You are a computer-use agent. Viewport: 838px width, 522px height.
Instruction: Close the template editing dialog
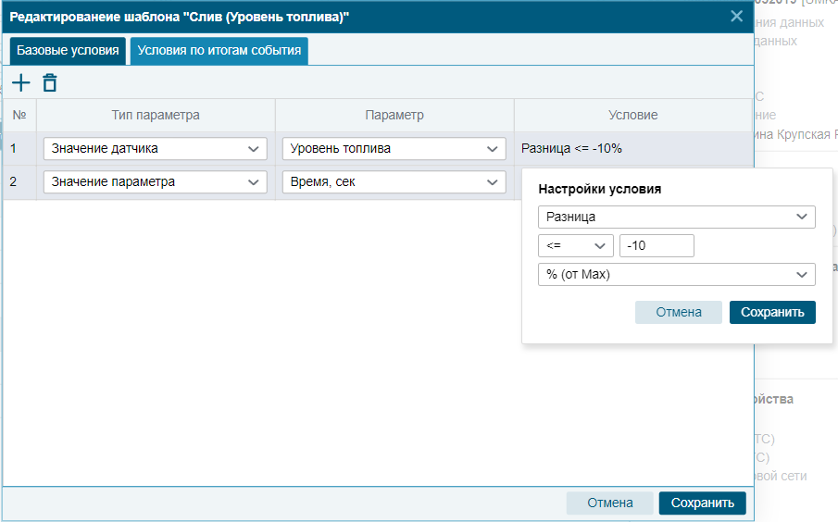(736, 16)
